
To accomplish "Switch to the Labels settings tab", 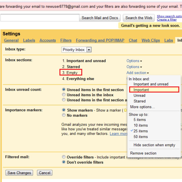I will coord(29,40).
